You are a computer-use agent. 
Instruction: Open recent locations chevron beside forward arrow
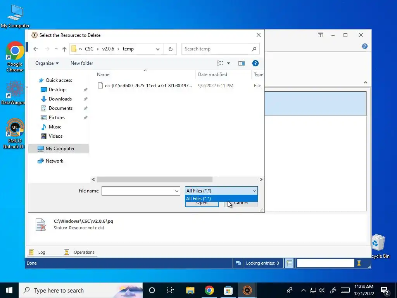56,49
